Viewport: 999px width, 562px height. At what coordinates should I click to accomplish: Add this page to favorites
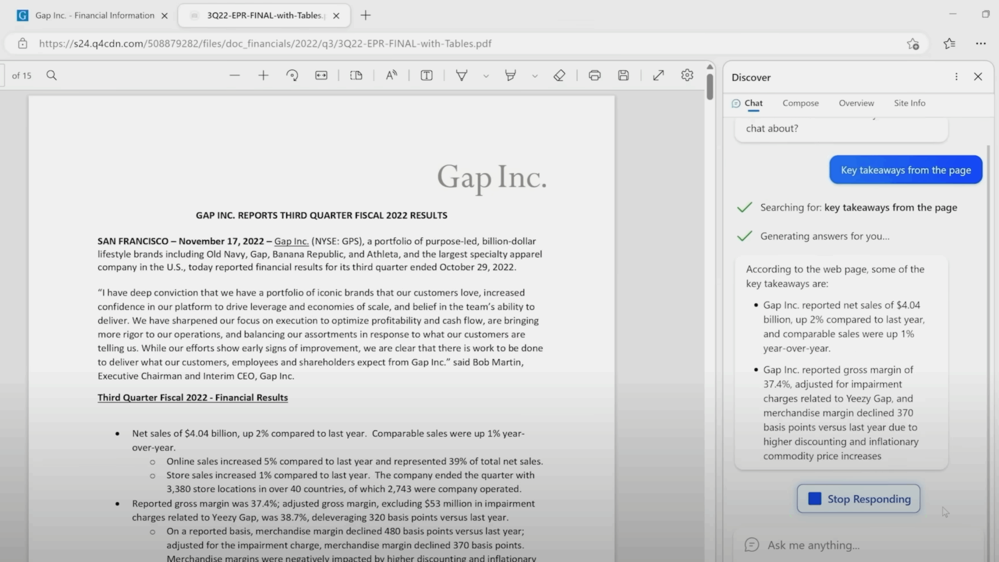[x=913, y=44]
